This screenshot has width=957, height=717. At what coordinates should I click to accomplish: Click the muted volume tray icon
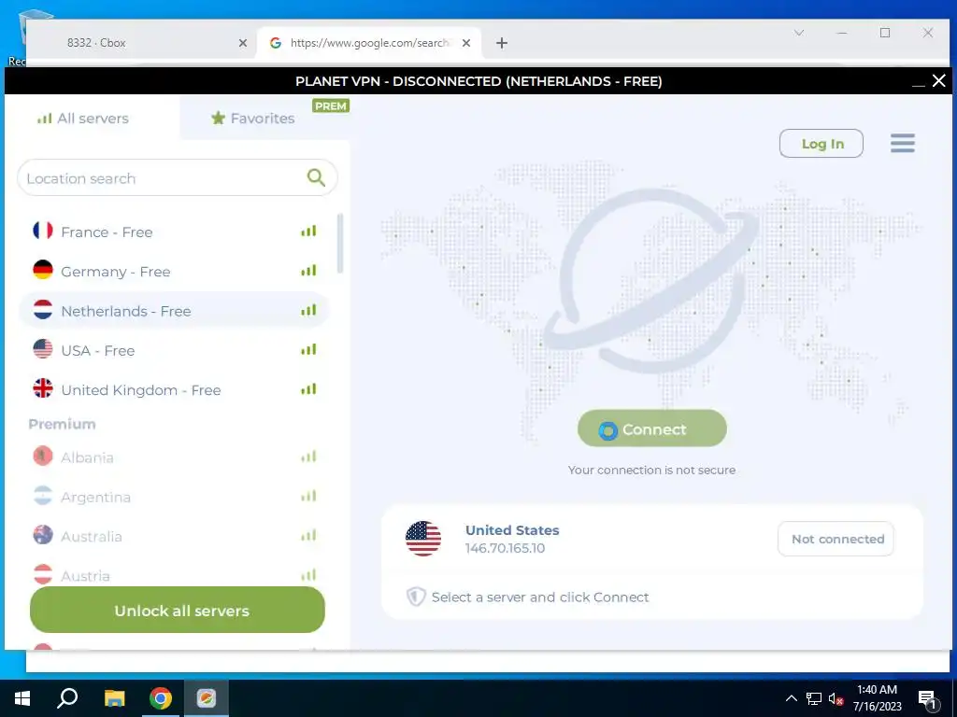(836, 698)
